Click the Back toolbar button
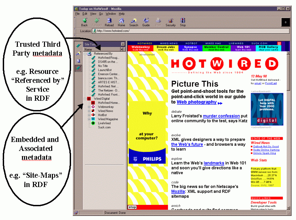Screen dimensions: 296x220 click(x=84, y=22)
